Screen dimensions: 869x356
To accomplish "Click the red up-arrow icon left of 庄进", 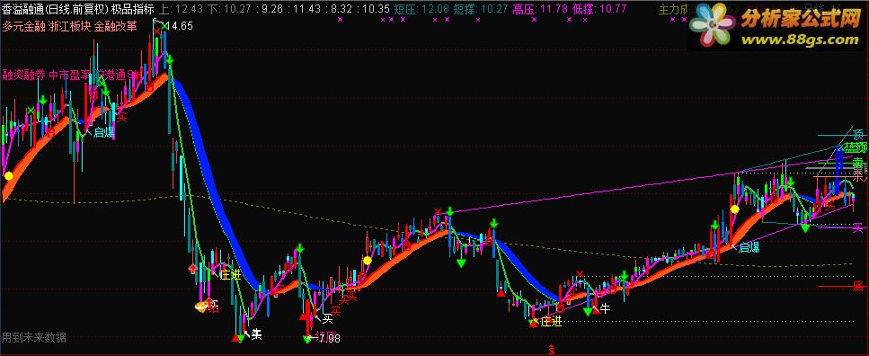I will [x=192, y=270].
